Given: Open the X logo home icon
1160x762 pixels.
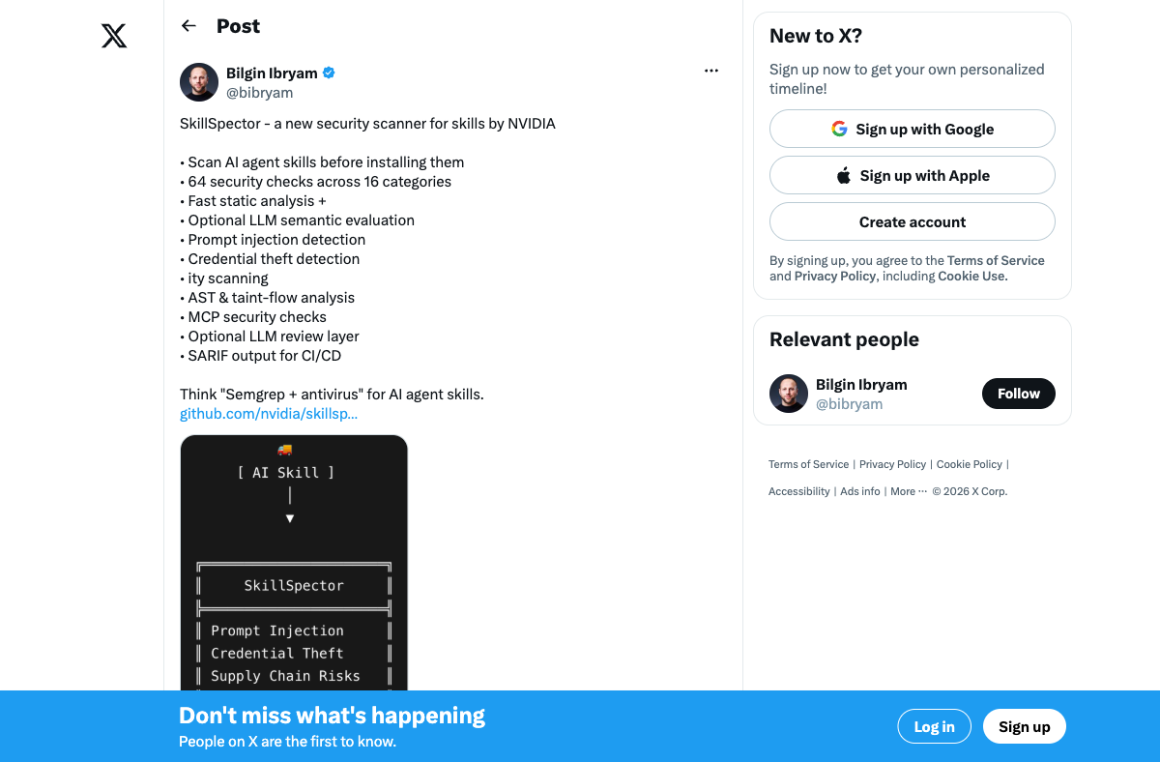Looking at the screenshot, I should coord(114,37).
